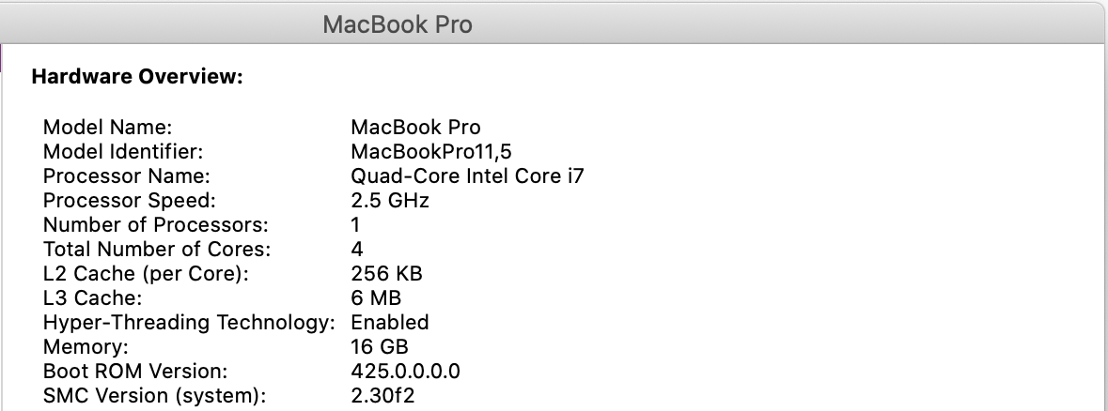Click the Quad-Core Intel Core i7 value
The width and height of the screenshot is (1108, 411).
(x=467, y=175)
